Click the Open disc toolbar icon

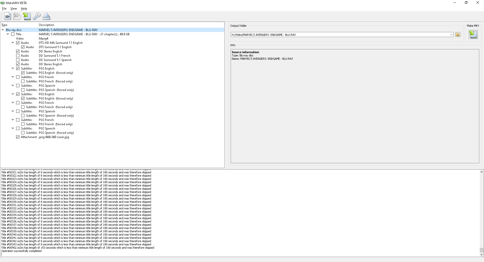pos(17,16)
